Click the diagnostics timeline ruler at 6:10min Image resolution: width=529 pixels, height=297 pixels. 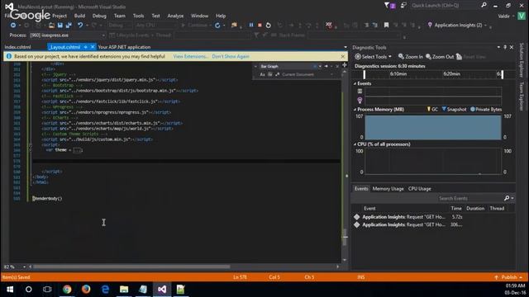tap(398, 74)
